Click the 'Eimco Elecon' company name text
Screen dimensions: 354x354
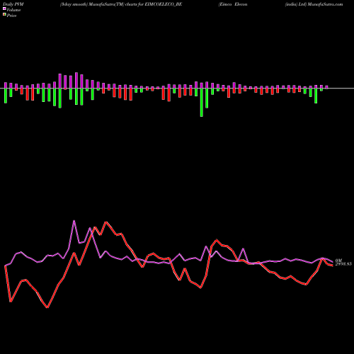[x=233, y=4]
